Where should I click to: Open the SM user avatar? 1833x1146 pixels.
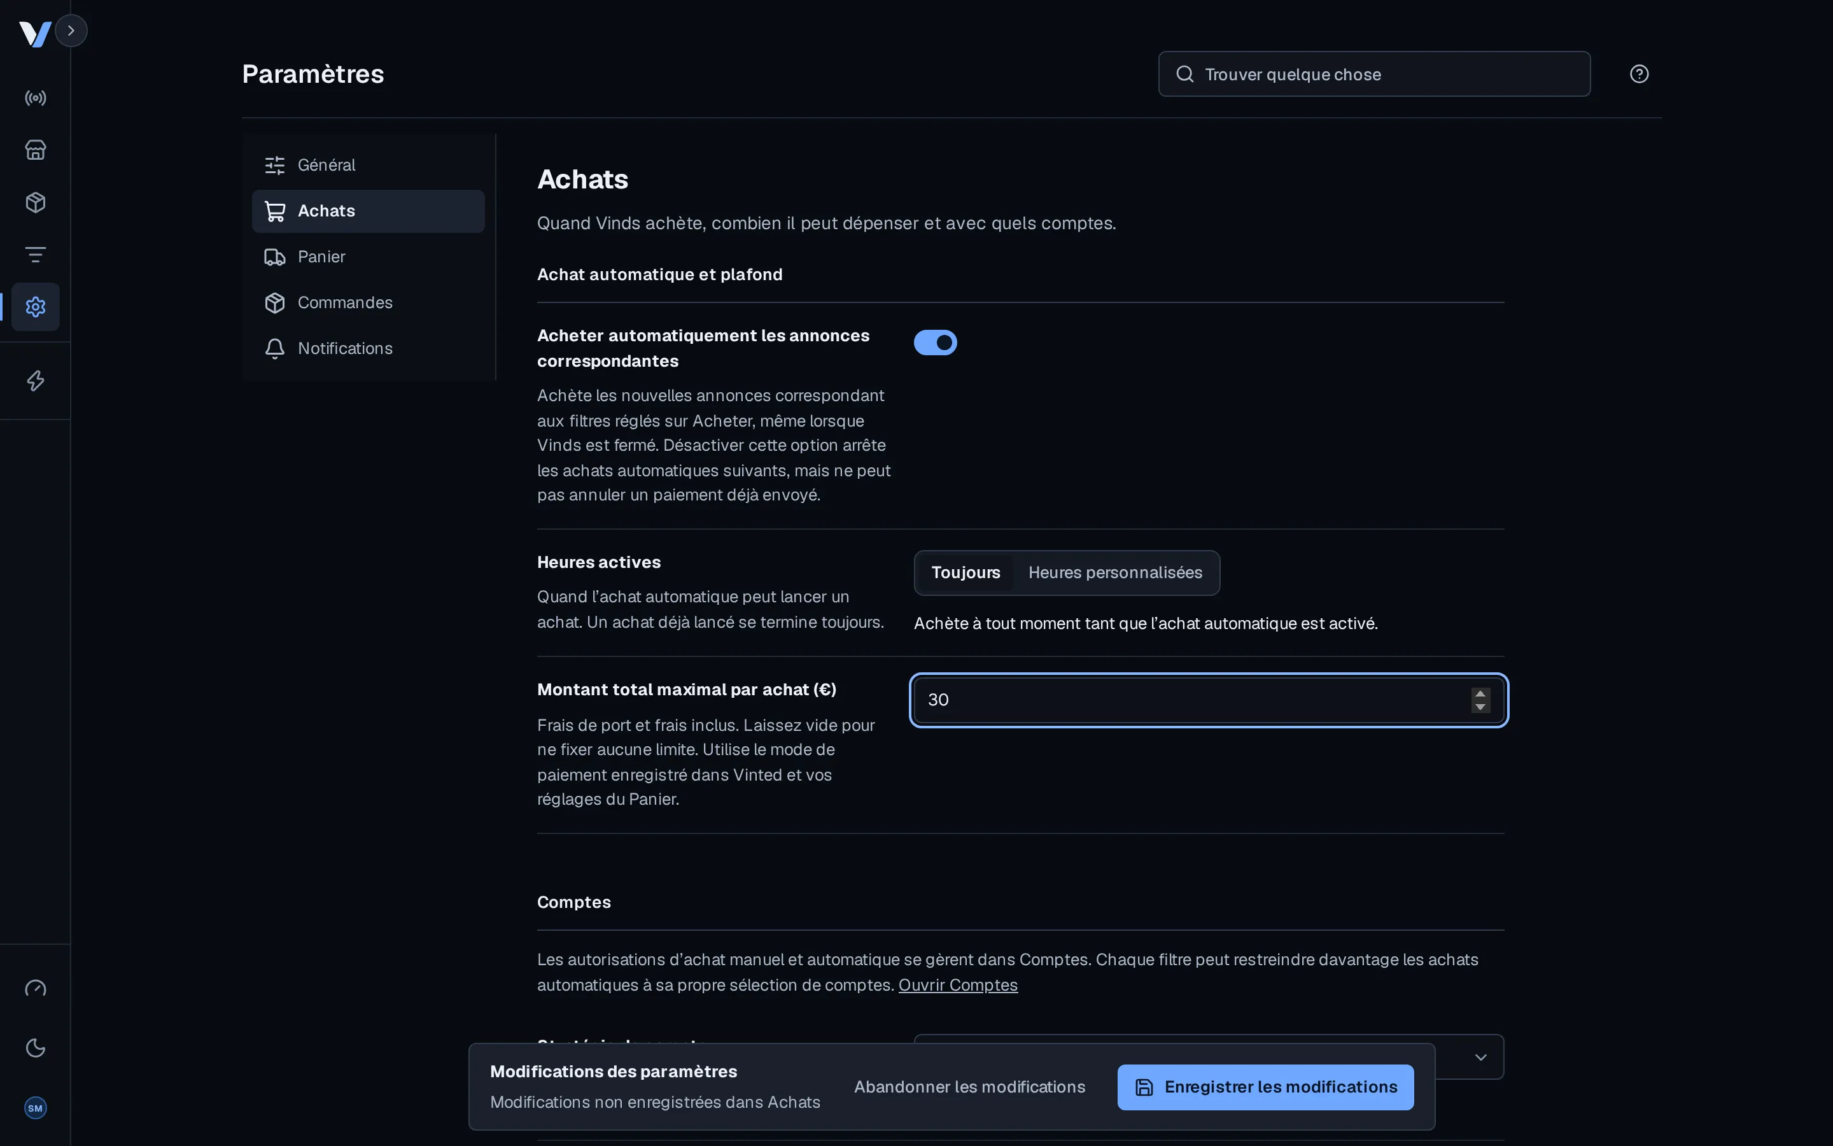coord(36,1108)
